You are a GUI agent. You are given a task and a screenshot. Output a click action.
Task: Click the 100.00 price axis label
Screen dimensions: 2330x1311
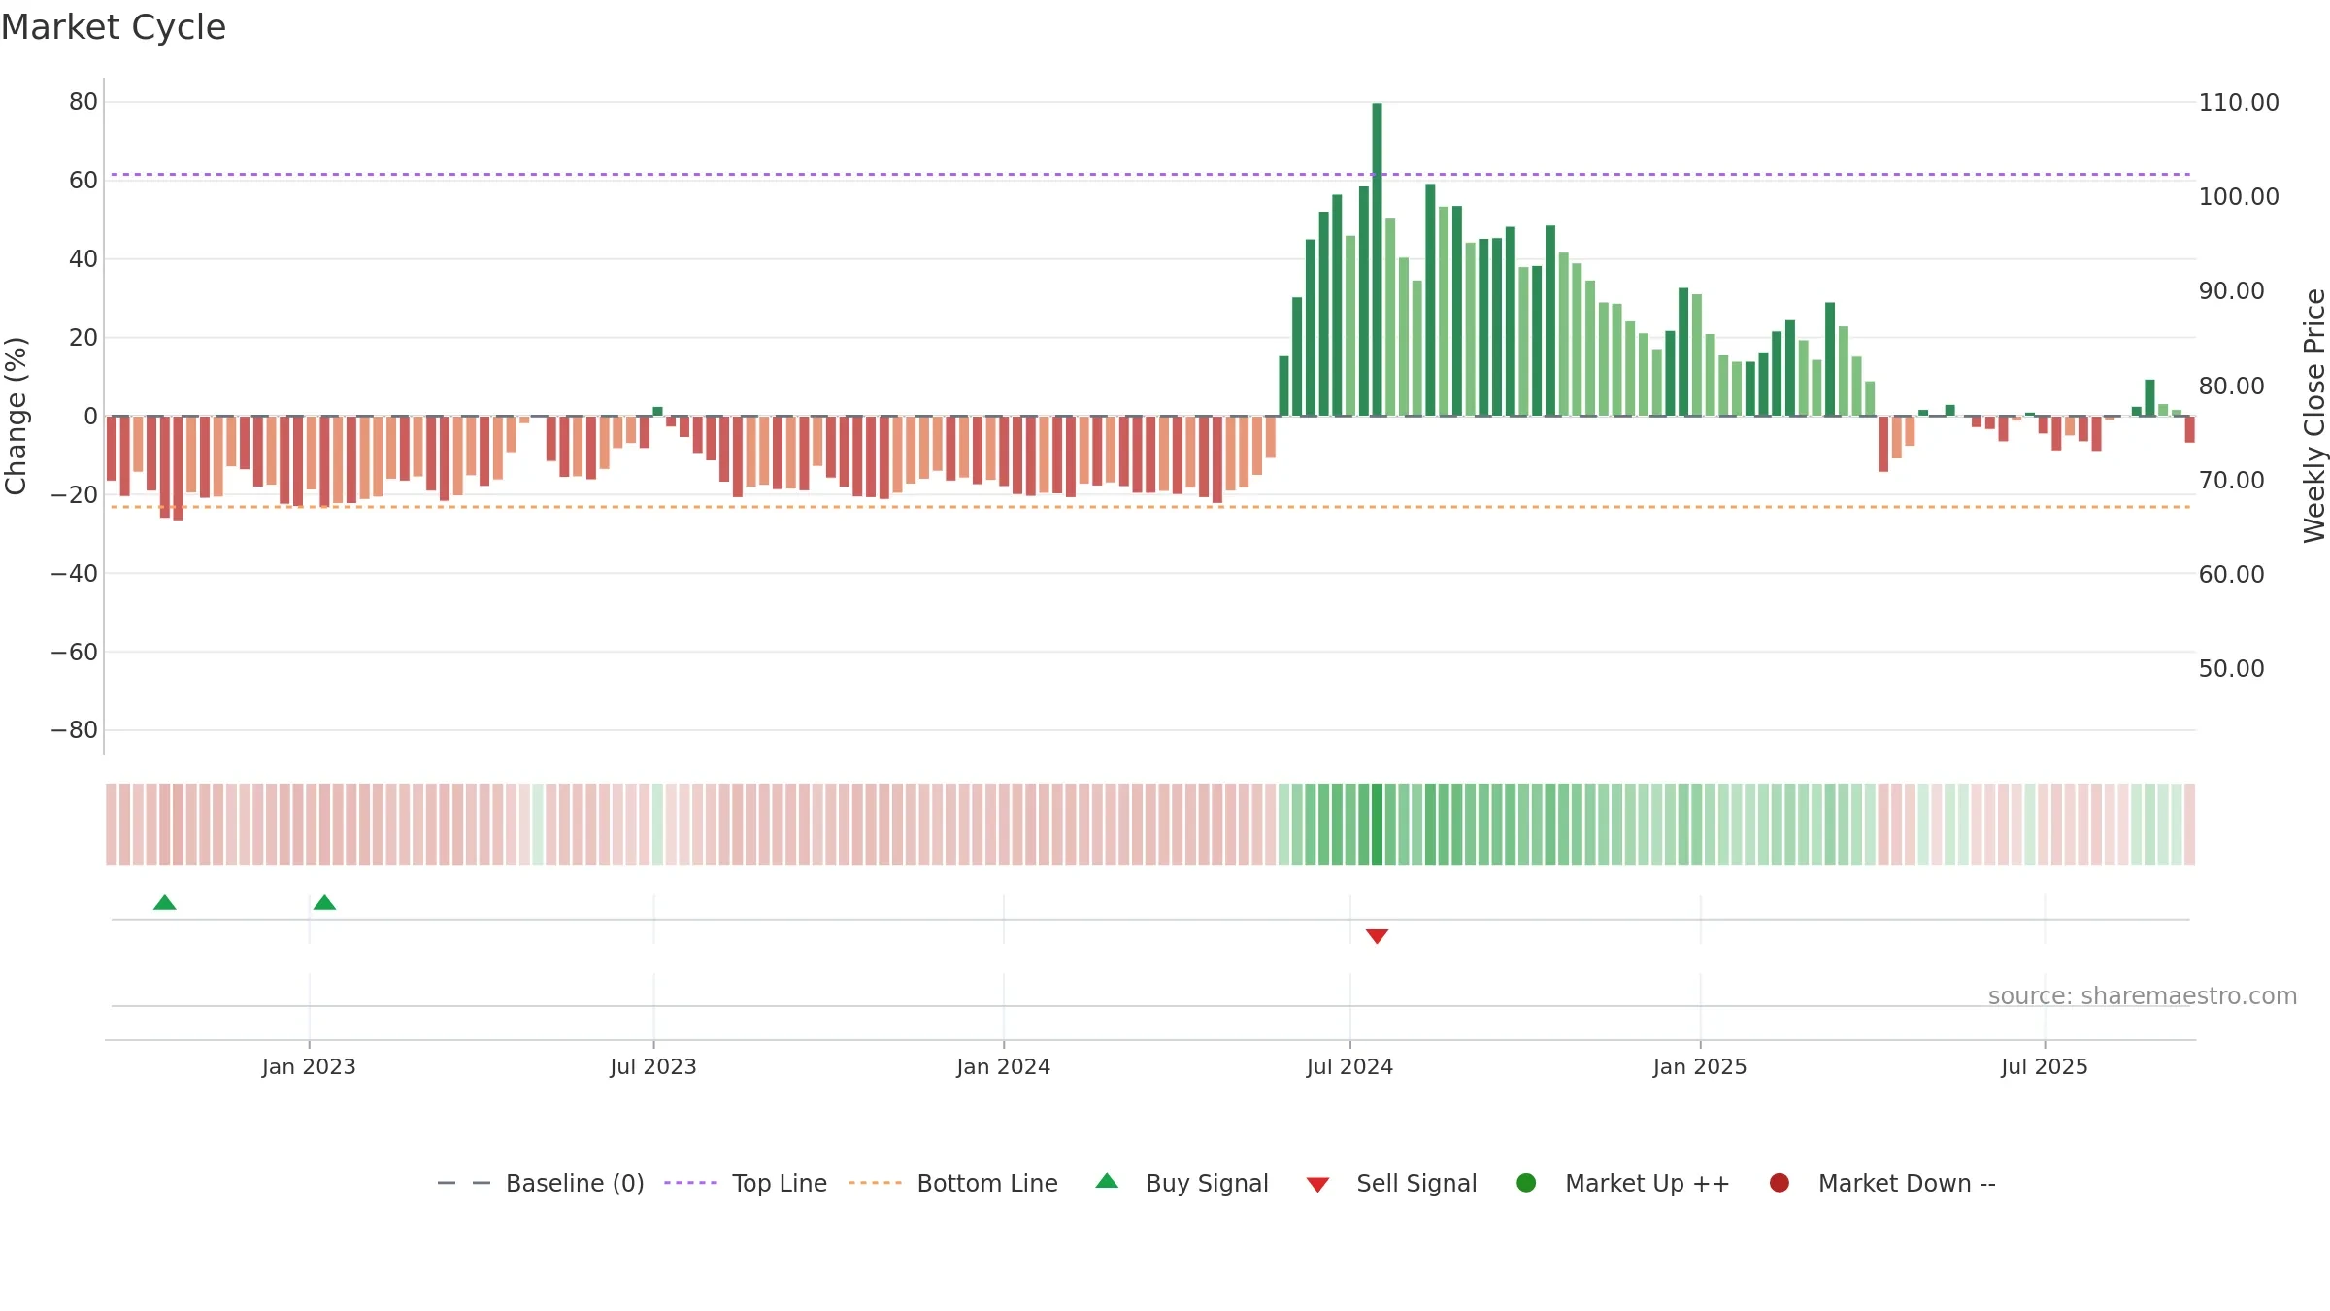[2239, 197]
